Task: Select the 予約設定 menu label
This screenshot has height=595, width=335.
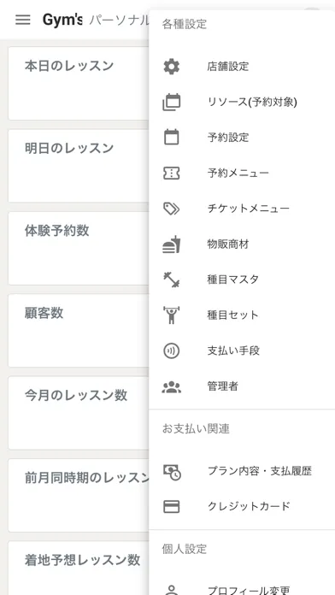Action: point(228,137)
